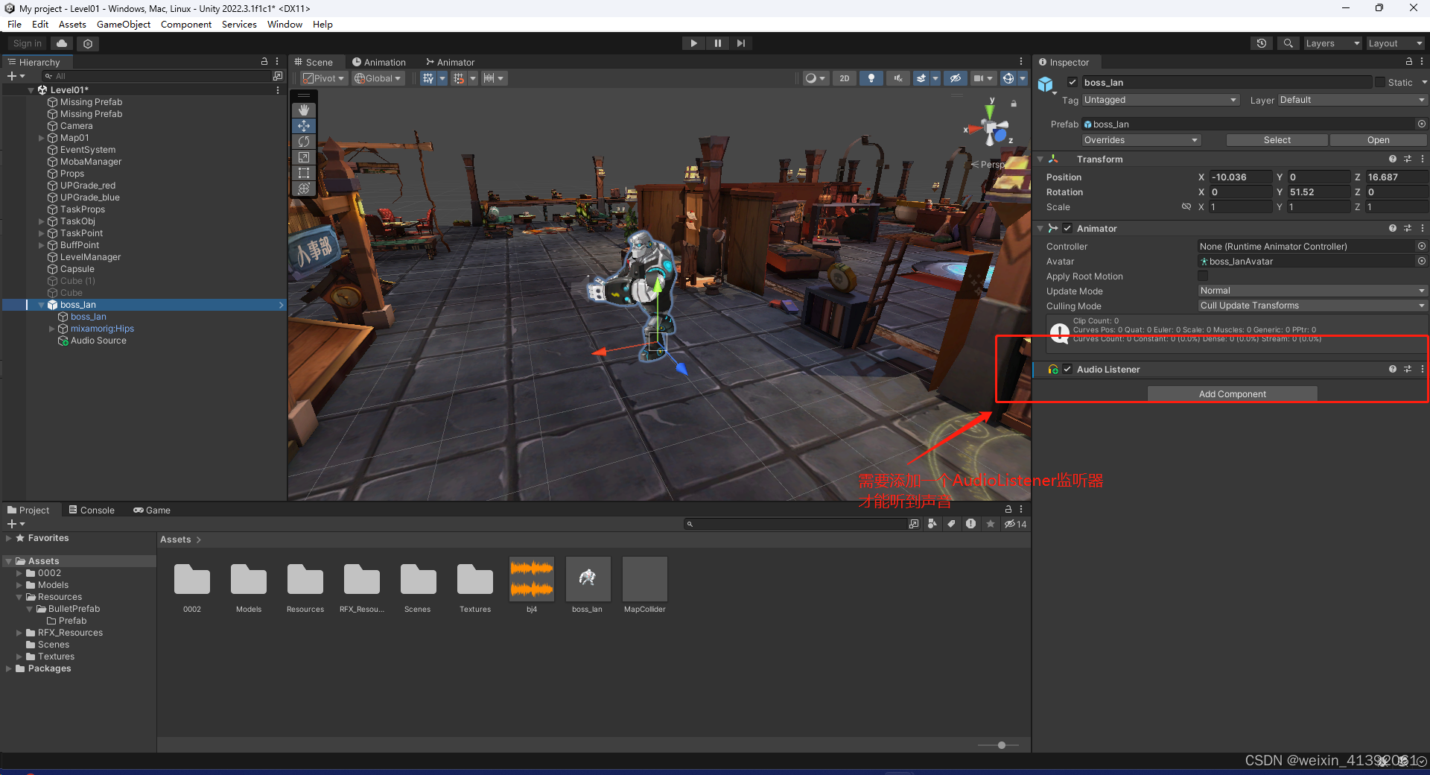The height and width of the screenshot is (775, 1430).
Task: Click the Sign in button
Action: (28, 43)
